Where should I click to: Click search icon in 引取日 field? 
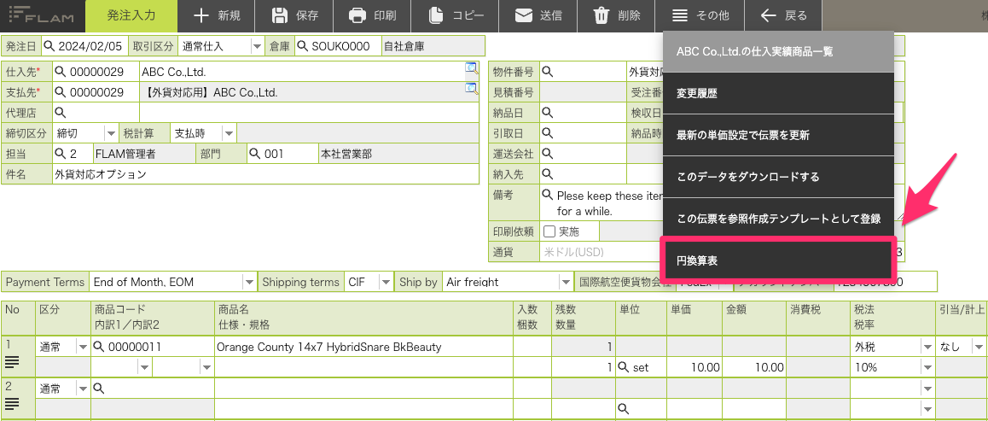point(548,133)
